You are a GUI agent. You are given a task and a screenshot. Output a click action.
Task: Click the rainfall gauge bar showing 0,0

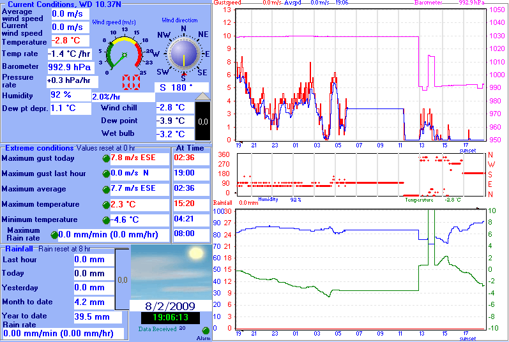click(x=123, y=279)
